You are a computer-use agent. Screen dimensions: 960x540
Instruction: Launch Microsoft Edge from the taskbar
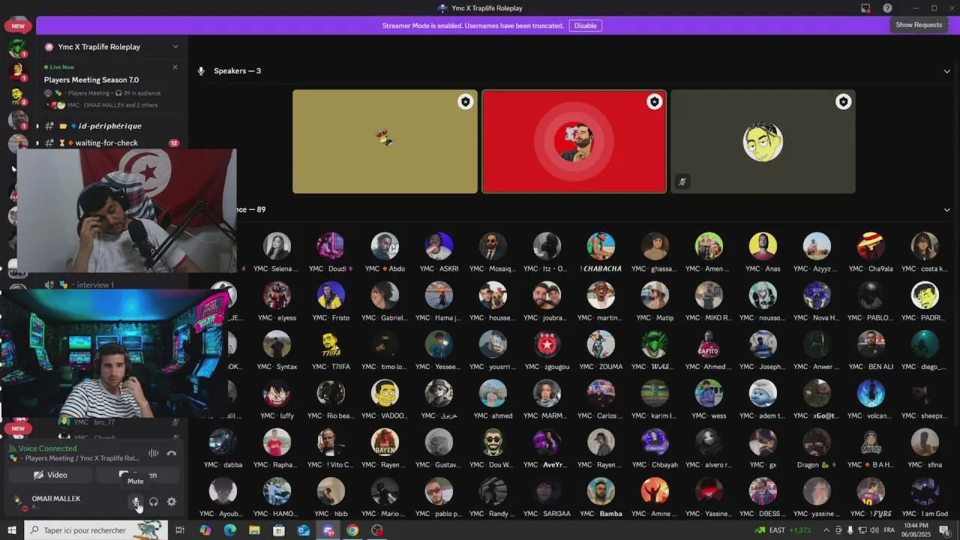pyautogui.click(x=229, y=530)
